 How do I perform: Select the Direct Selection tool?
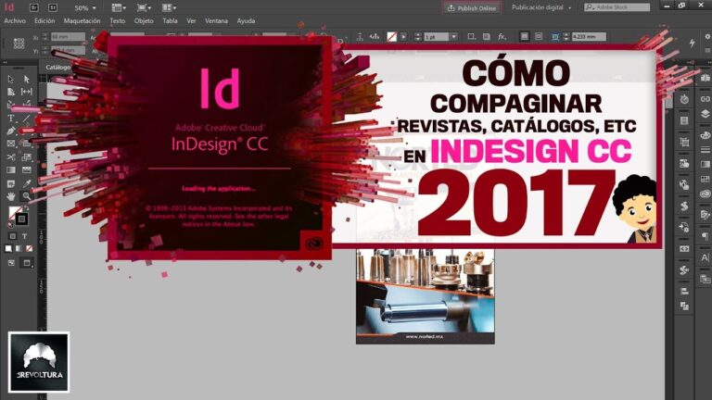click(26, 79)
